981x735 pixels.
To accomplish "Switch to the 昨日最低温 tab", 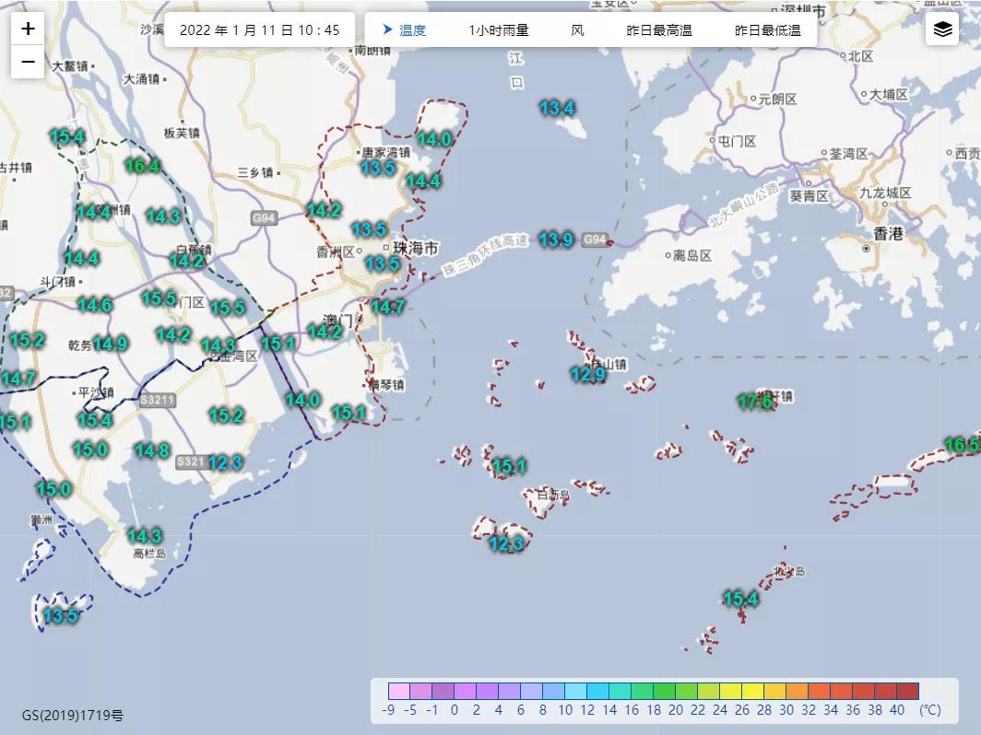I will 768,30.
